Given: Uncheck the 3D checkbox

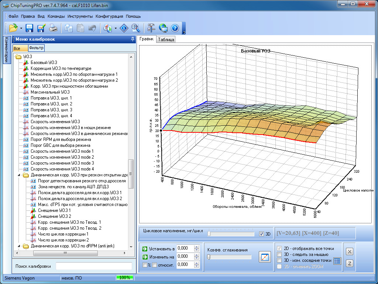Looking at the screenshot, I should point(262,234).
